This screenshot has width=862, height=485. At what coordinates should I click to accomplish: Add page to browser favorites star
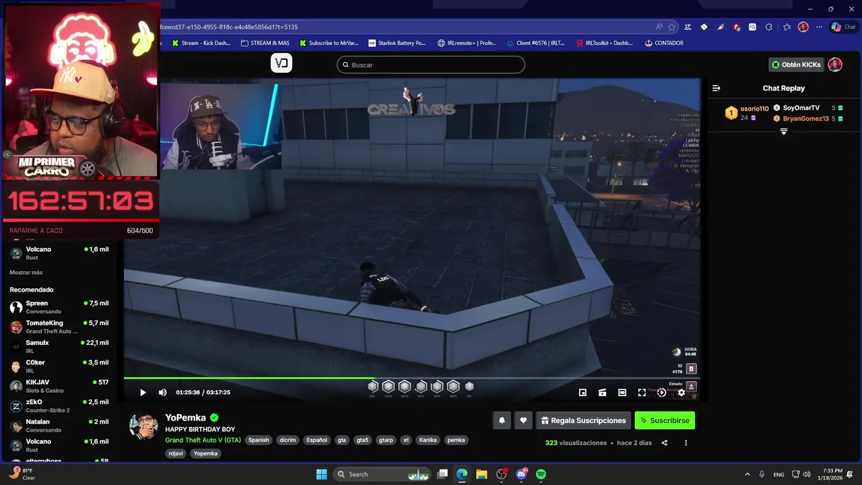[671, 27]
